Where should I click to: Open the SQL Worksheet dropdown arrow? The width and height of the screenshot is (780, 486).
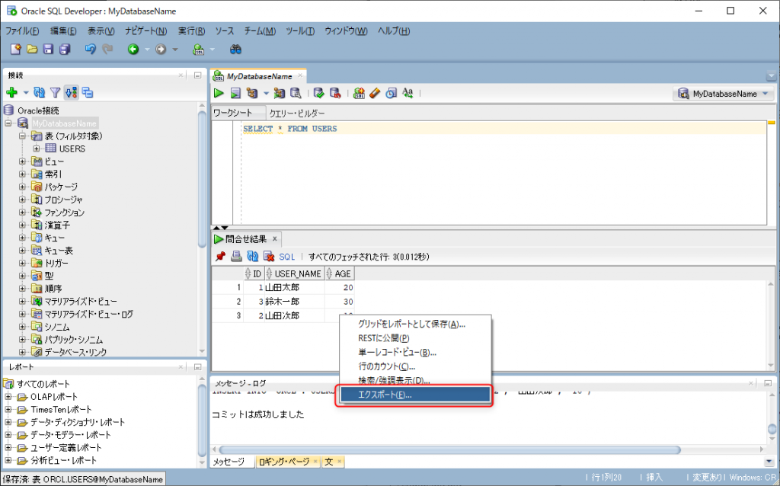tap(213, 50)
